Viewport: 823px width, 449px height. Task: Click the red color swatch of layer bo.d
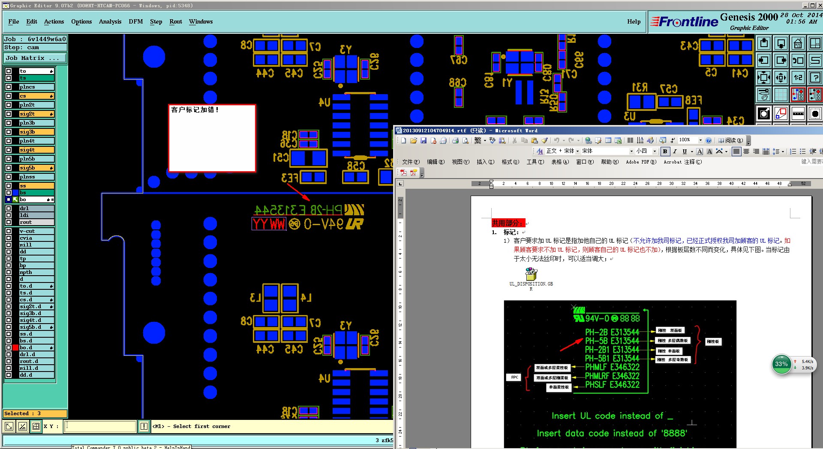15,348
